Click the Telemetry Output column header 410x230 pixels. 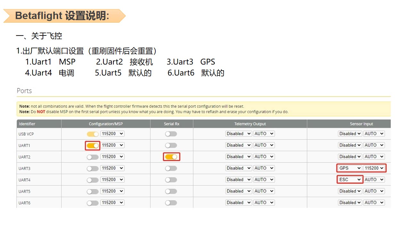click(x=250, y=124)
